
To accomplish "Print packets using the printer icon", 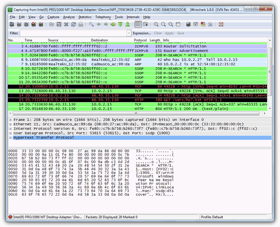I will point(81,24).
